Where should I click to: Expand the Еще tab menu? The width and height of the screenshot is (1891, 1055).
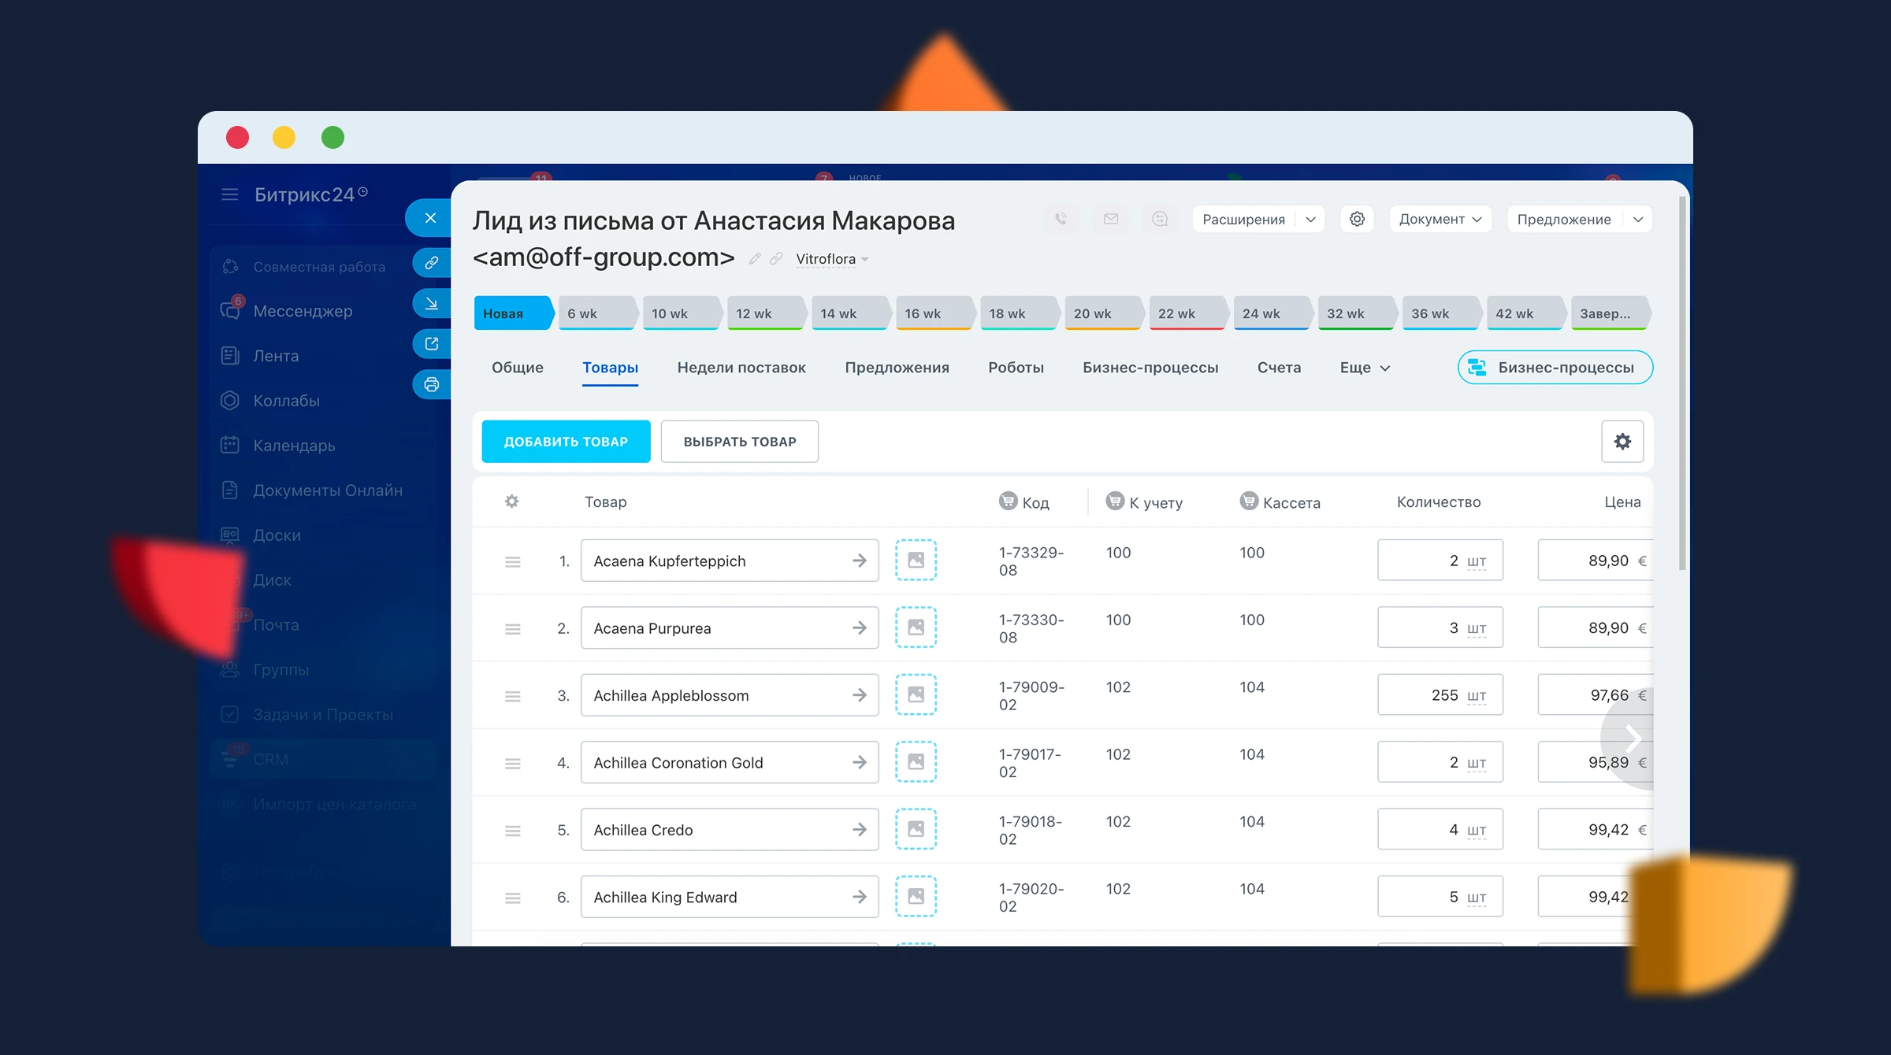(x=1365, y=368)
